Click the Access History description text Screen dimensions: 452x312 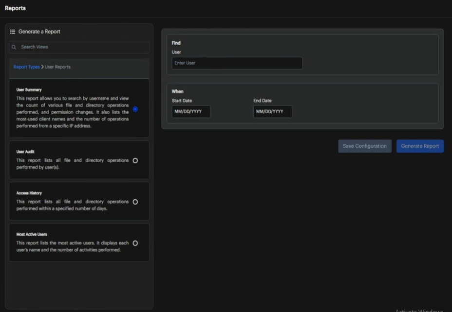73,205
